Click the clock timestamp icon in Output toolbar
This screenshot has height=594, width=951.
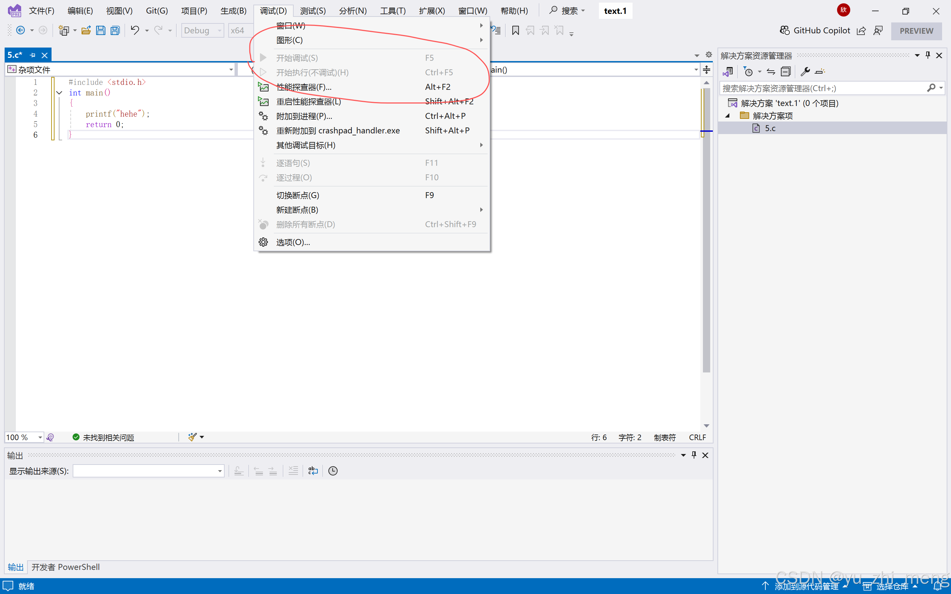click(333, 471)
